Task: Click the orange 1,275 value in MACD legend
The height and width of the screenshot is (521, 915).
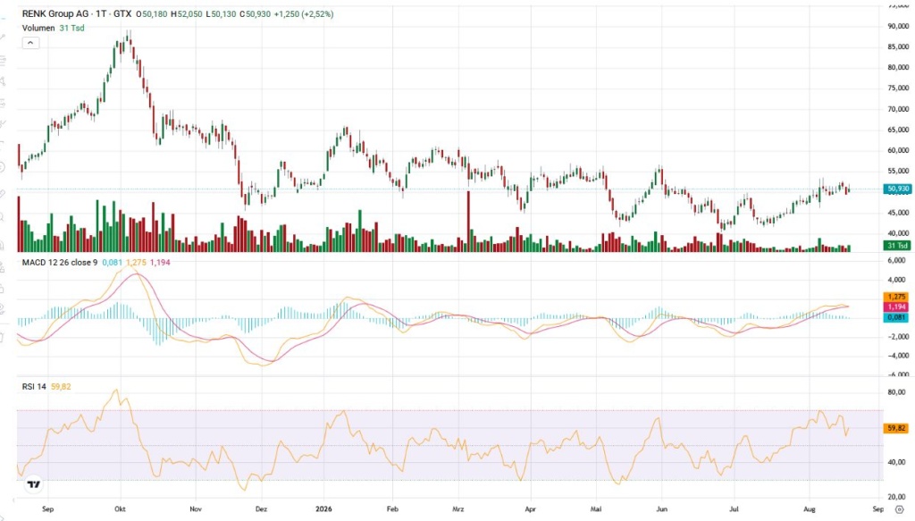Action: coord(137,263)
